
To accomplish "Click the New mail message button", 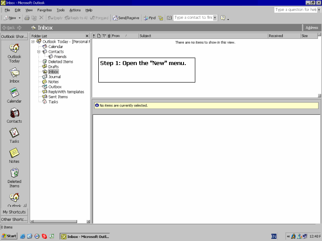I will point(10,18).
